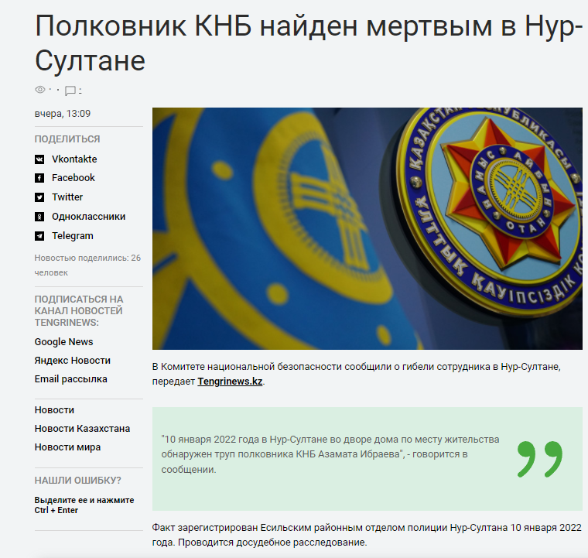Screen dimensions: 588x558
Task: Click text Новостью поделились: 26 человек
Action: (x=87, y=265)
